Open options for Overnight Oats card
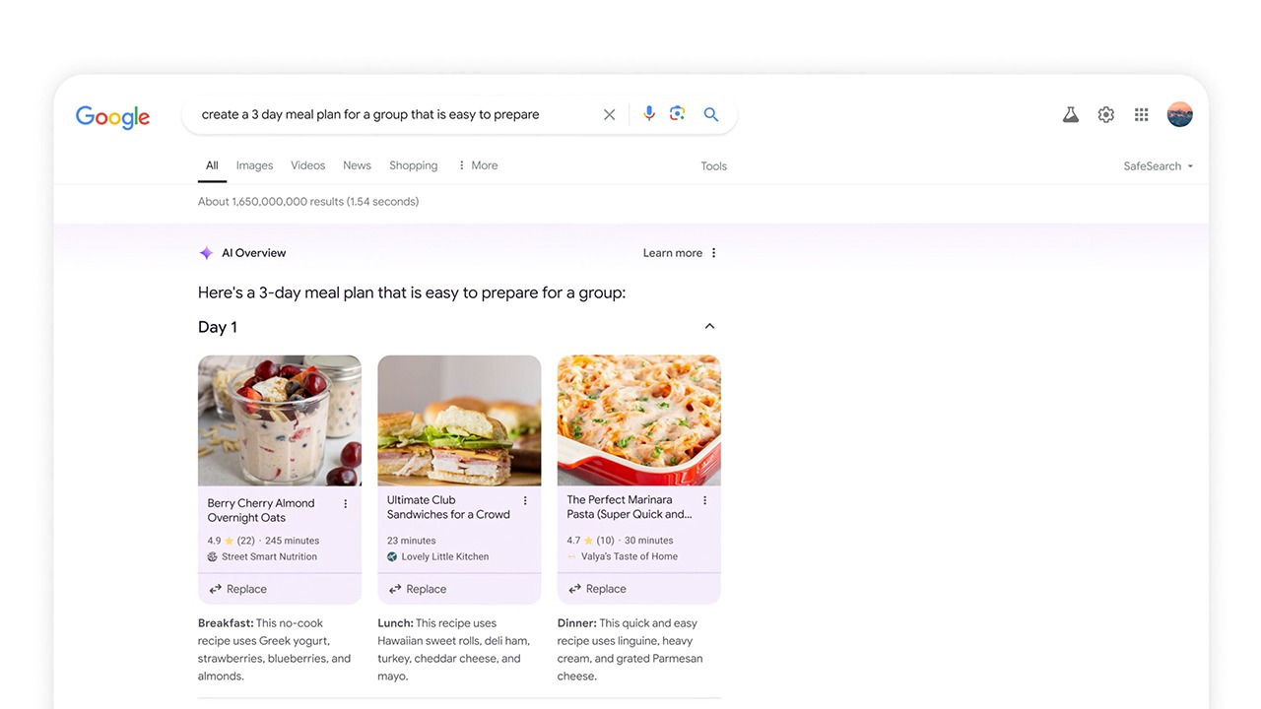Viewport: 1261px width, 709px height. coord(345,504)
